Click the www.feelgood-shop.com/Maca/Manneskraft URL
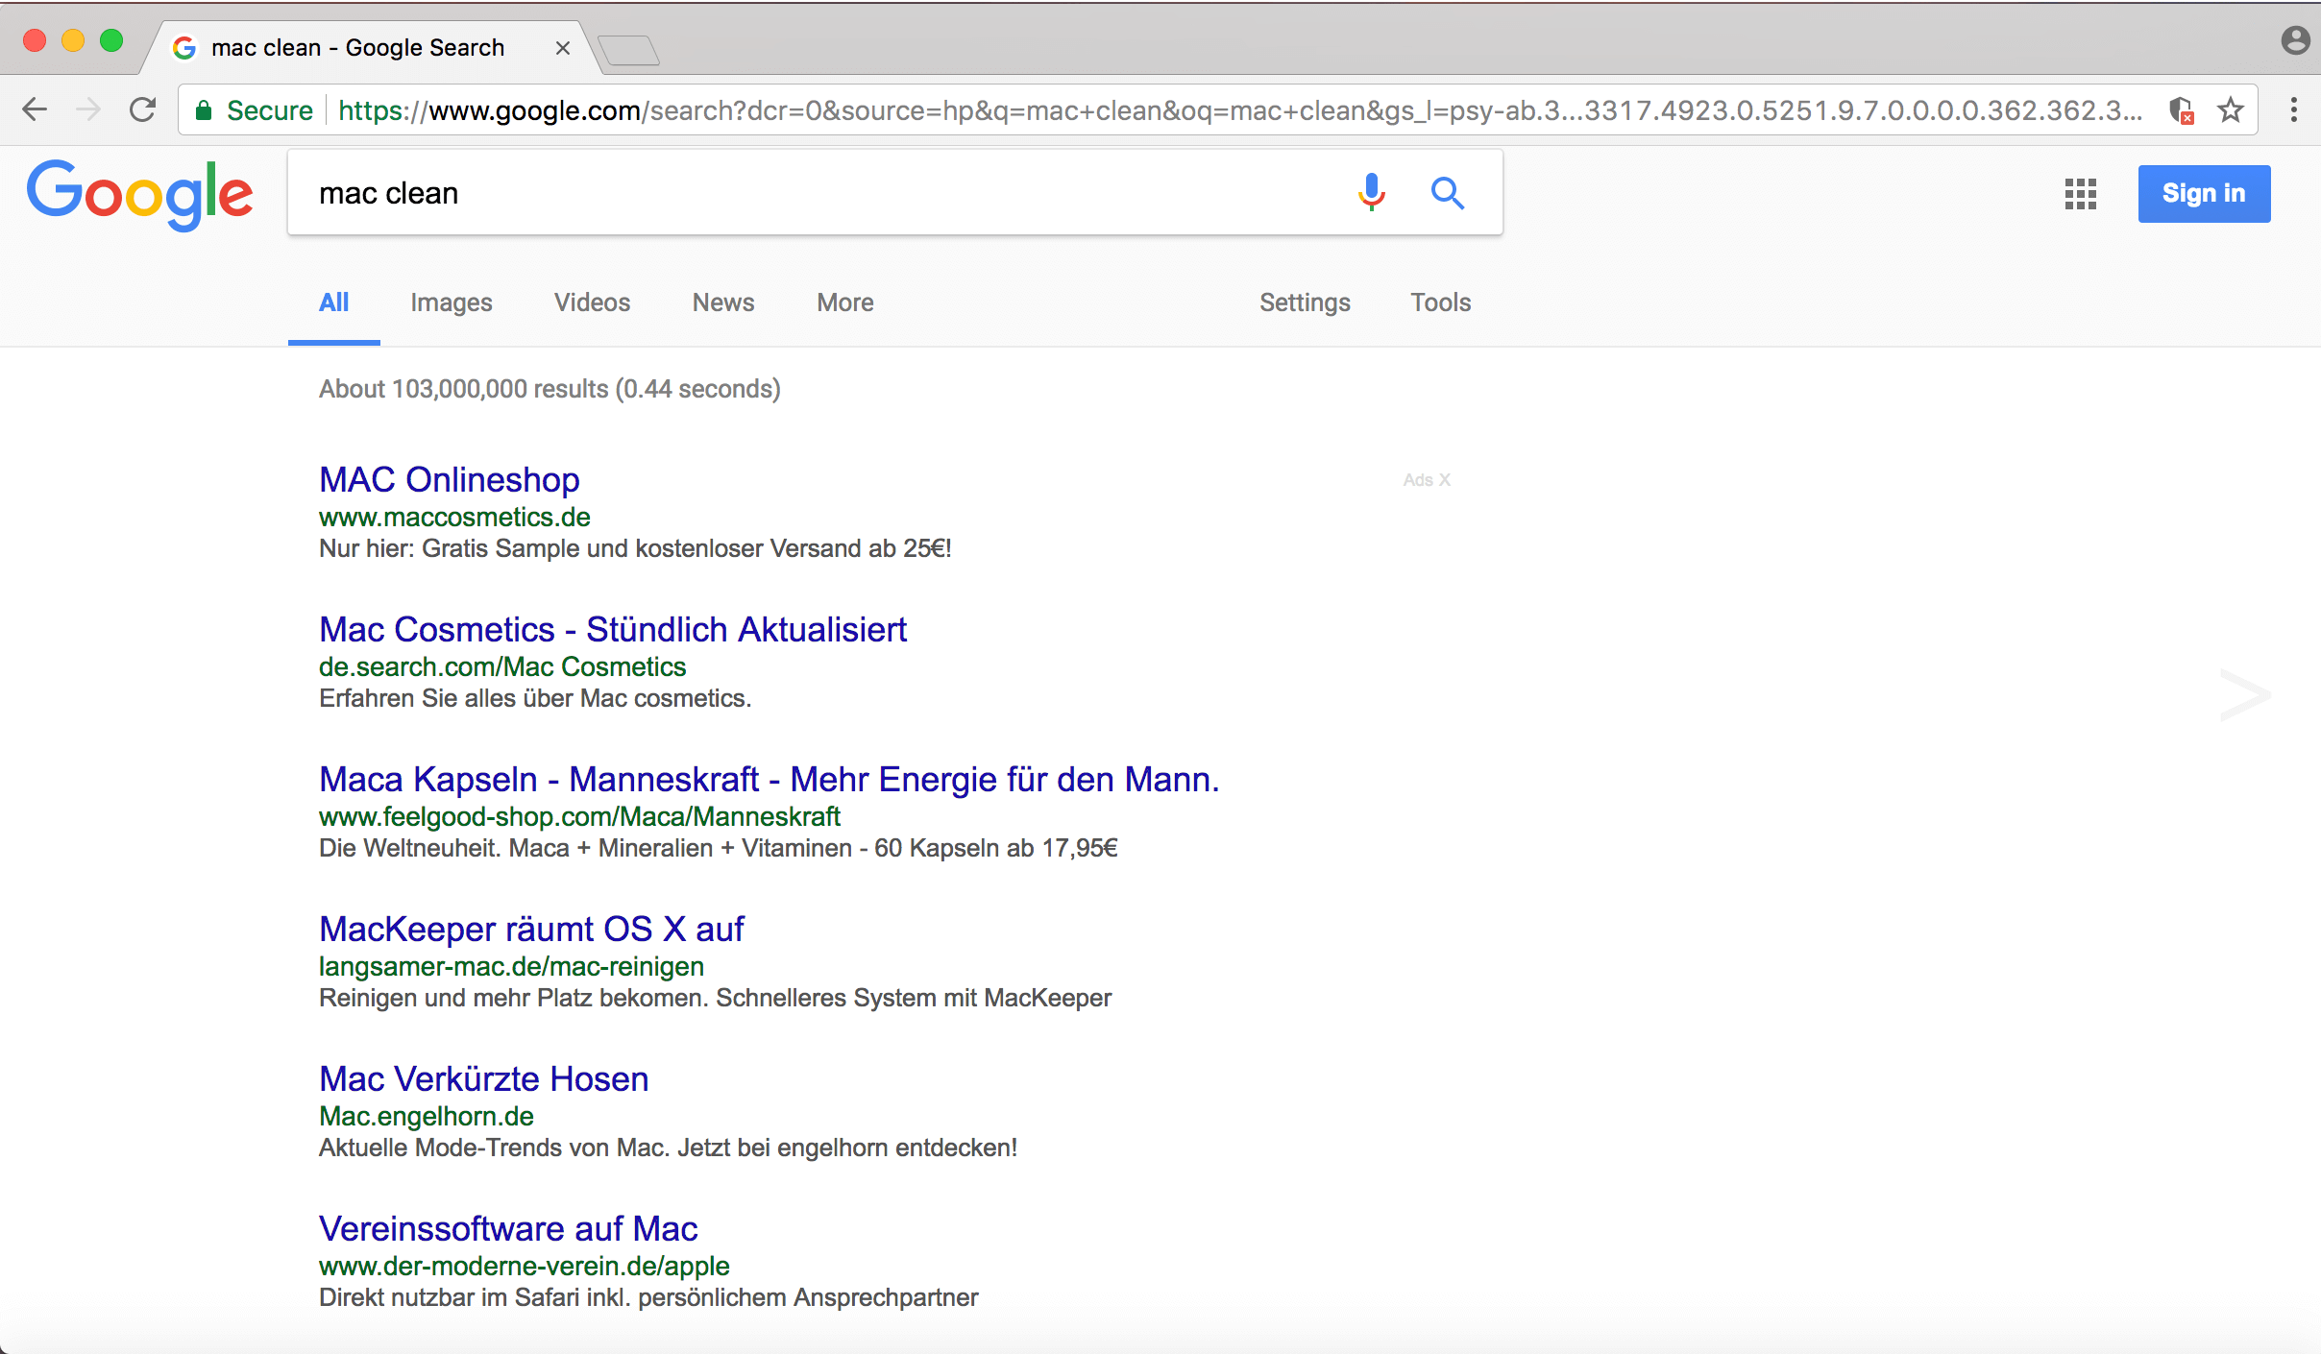2321x1354 pixels. coord(579,816)
